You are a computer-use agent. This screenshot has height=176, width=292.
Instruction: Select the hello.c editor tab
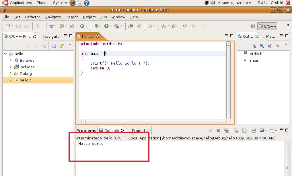tap(88, 36)
